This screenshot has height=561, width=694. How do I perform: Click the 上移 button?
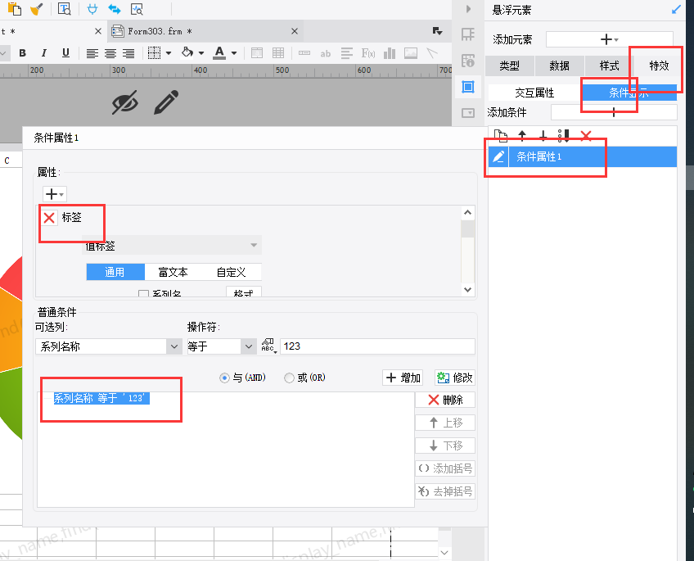coord(445,423)
